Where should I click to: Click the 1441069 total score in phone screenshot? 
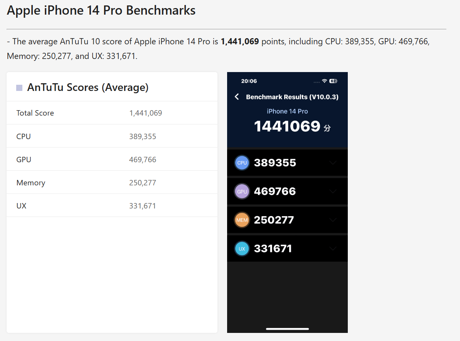(x=287, y=126)
